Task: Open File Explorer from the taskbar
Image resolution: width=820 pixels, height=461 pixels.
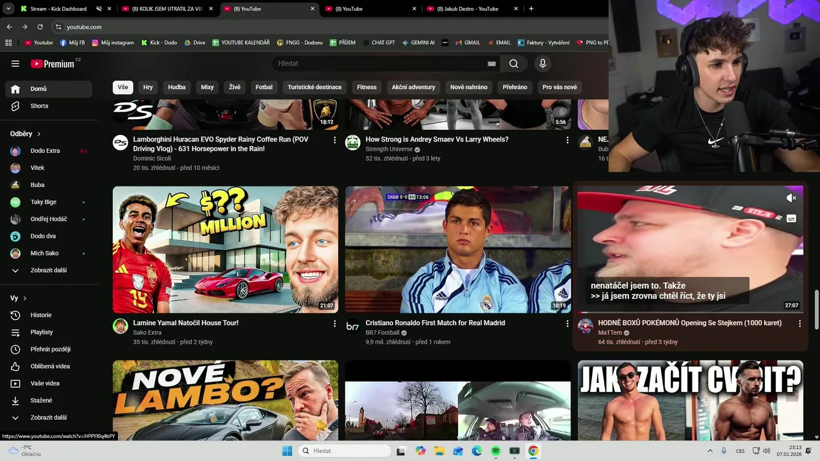Action: pos(439,451)
